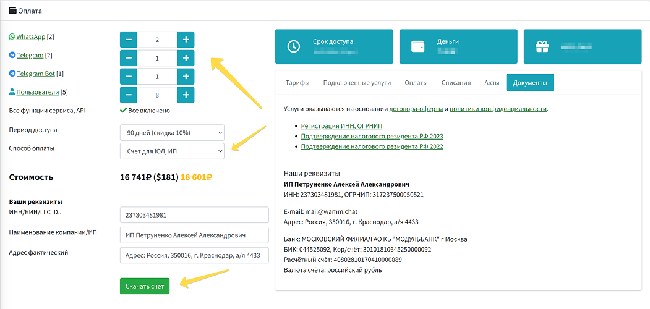
Task: Select the Документы tab
Action: click(x=530, y=83)
